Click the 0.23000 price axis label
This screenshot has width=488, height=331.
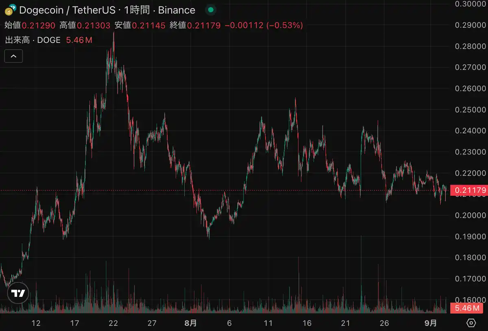[471, 152]
